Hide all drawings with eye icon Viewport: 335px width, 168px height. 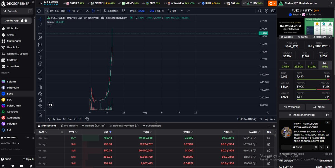(x=40, y=106)
